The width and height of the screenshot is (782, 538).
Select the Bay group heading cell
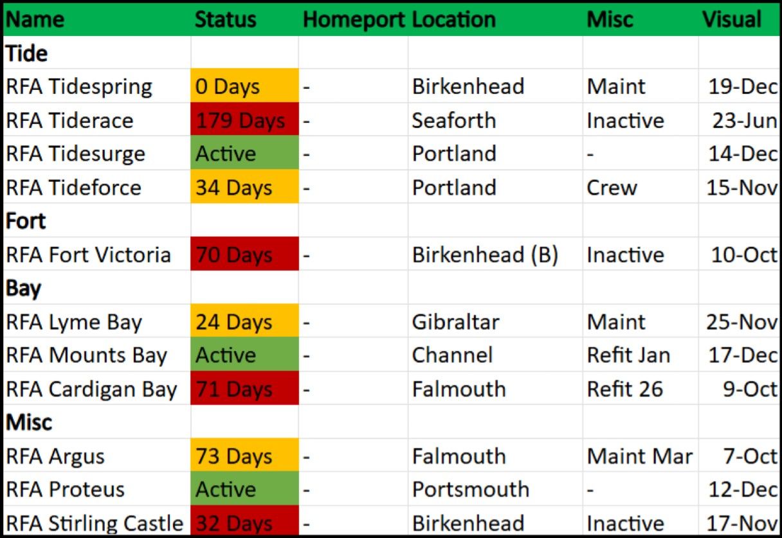click(x=24, y=289)
